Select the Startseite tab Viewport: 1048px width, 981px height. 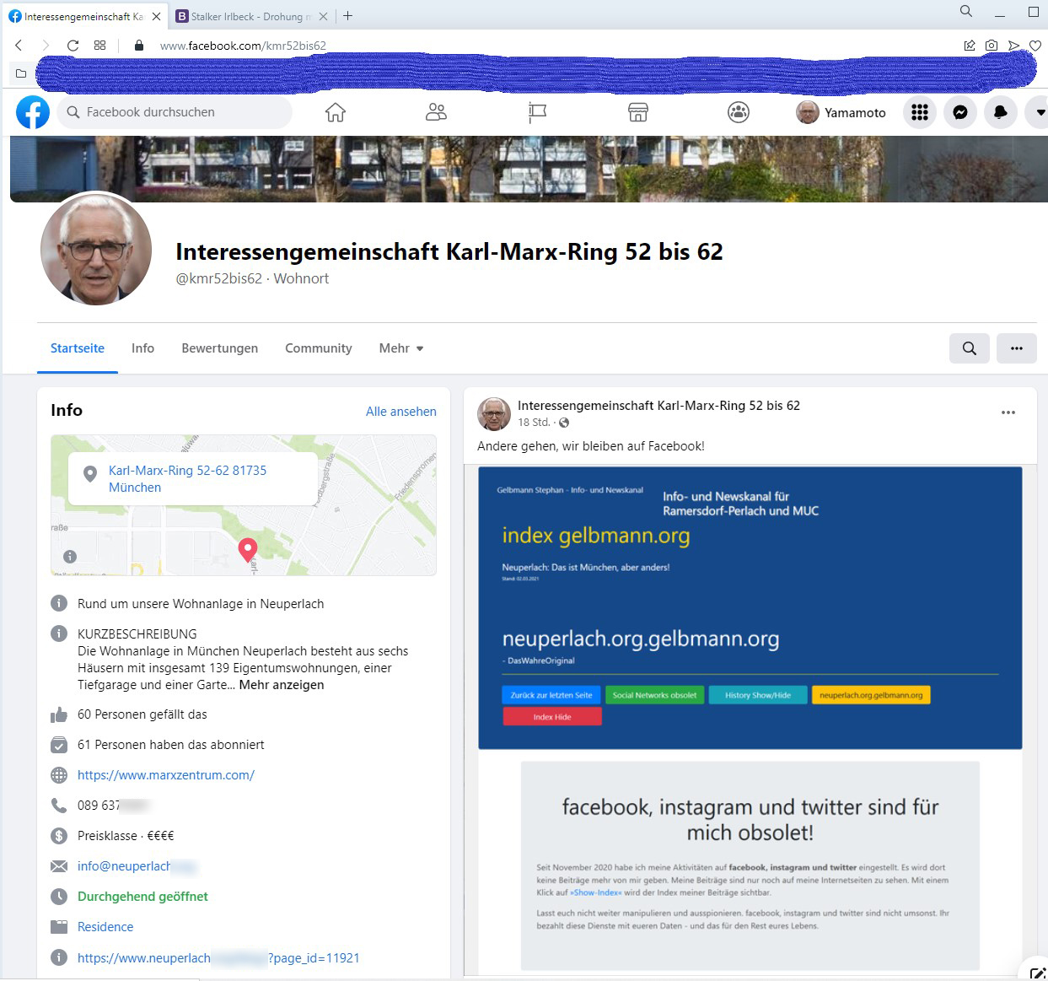click(x=78, y=348)
